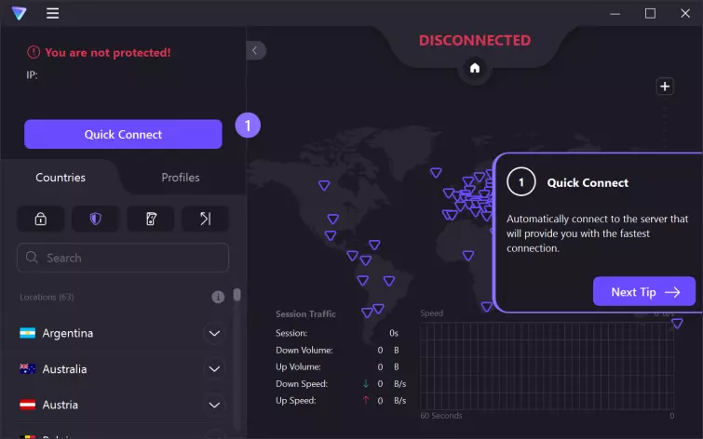This screenshot has width=703, height=439.
Task: Switch to the Profiles tab
Action: pyautogui.click(x=181, y=178)
